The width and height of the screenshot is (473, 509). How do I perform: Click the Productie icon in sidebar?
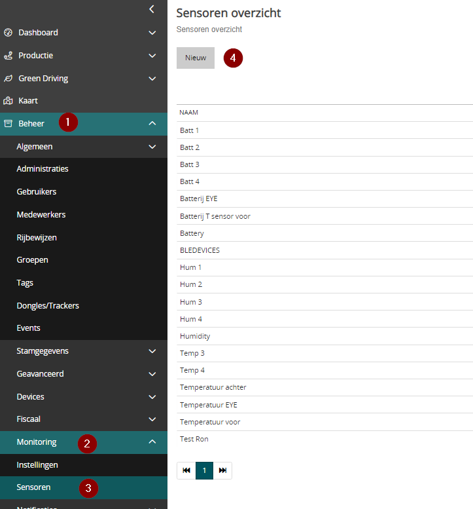(x=8, y=56)
